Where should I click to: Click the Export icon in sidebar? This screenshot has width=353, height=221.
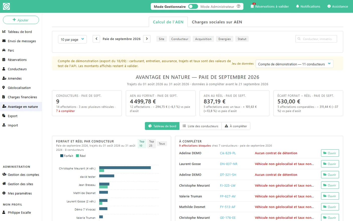click(x=4, y=116)
